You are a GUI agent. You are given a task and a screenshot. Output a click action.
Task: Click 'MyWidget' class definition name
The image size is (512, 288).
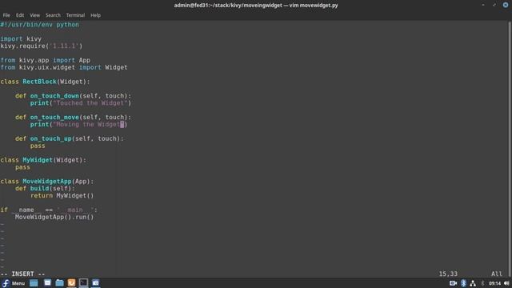click(x=38, y=160)
